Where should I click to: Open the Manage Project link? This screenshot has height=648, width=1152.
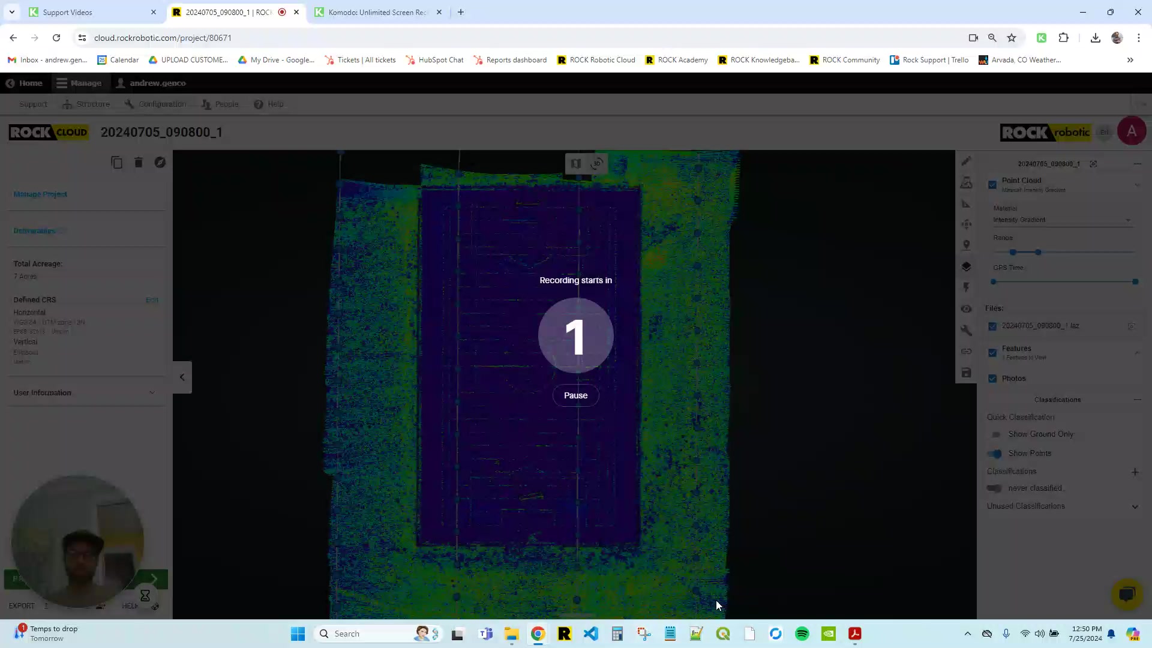pos(40,194)
